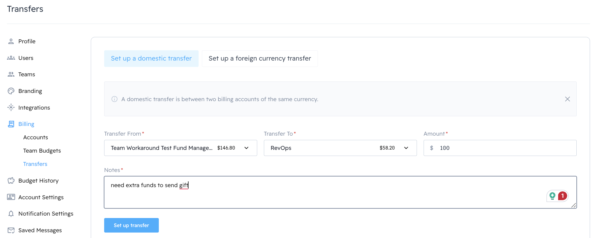
Task: Click the Budget History piggy bank icon
Action: pyautogui.click(x=11, y=181)
